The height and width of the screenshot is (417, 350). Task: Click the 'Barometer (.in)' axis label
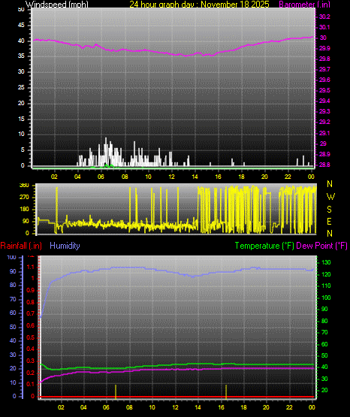click(304, 4)
